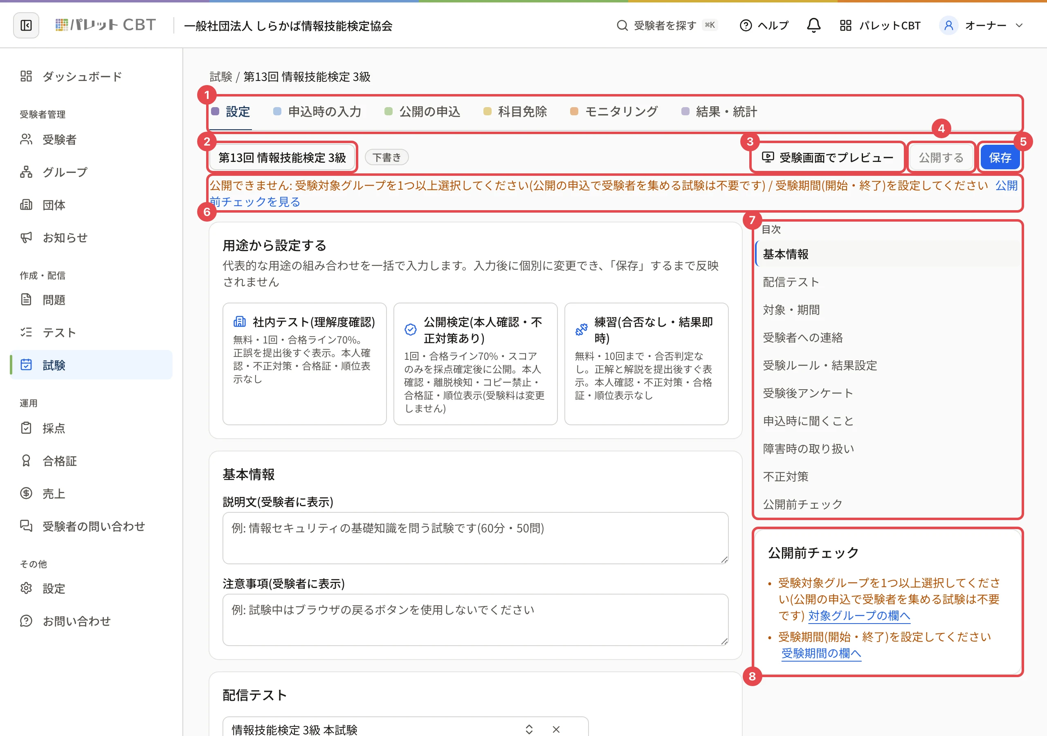Switch to the 公開の申込 tab
Image resolution: width=1047 pixels, height=736 pixels.
[422, 112]
